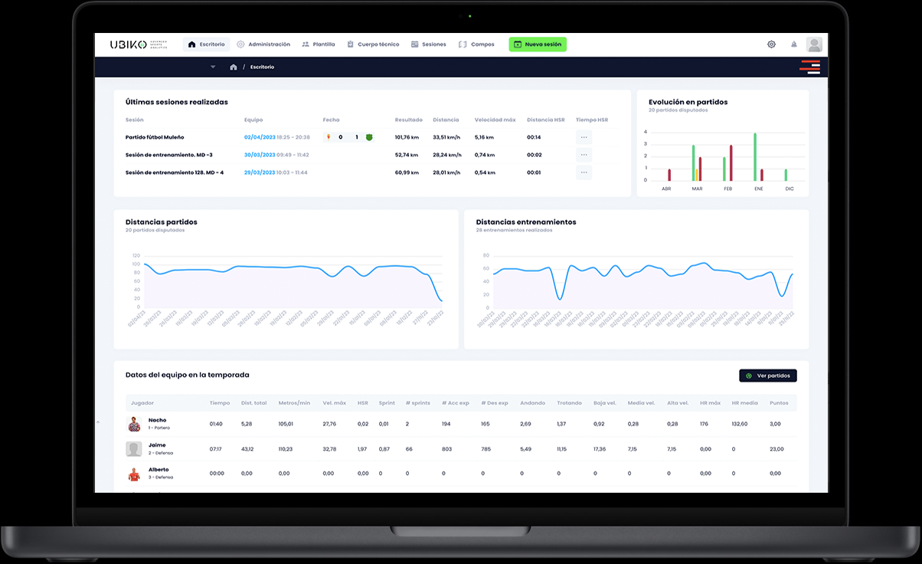Click the date 02/04/2023 link
Image resolution: width=922 pixels, height=564 pixels.
(x=259, y=137)
